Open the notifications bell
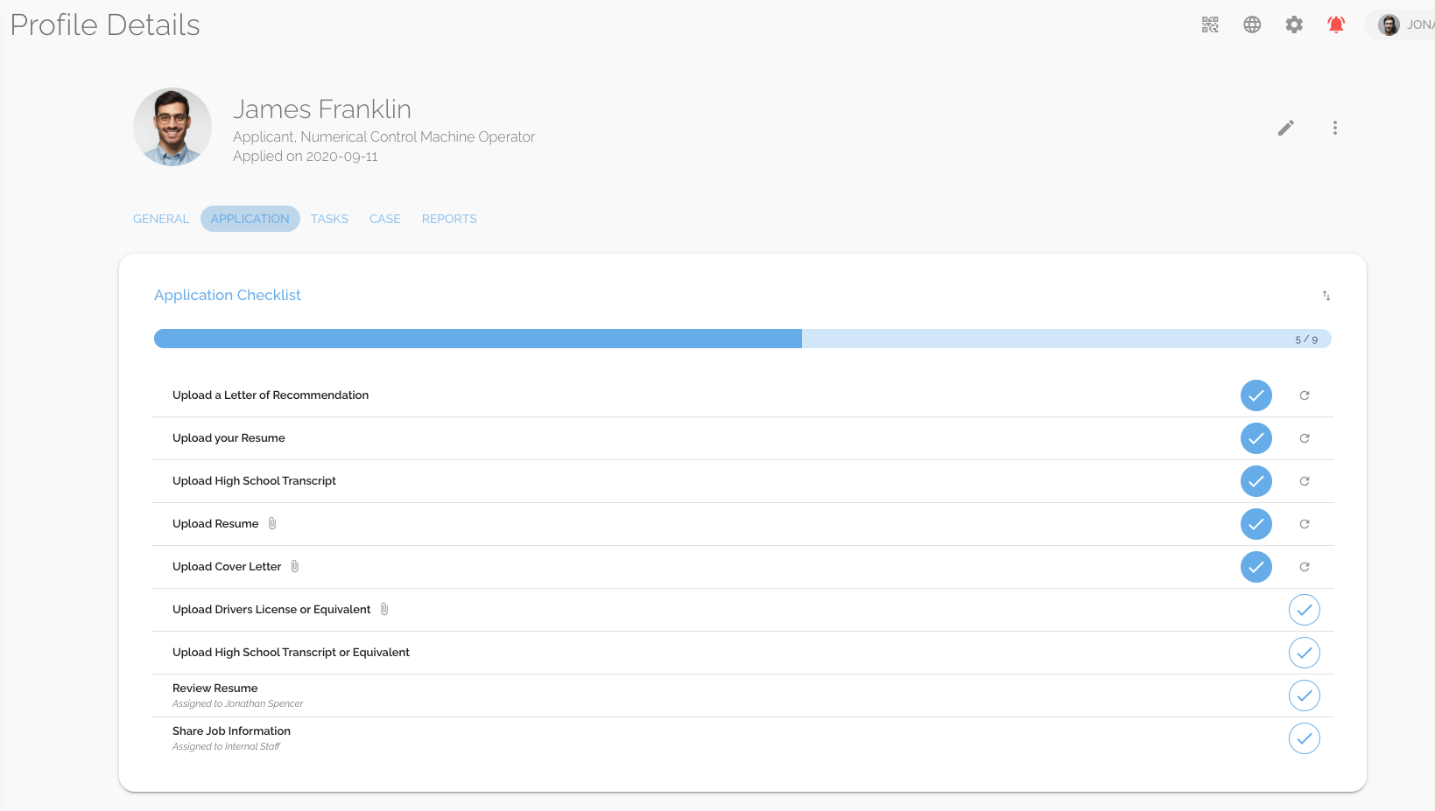This screenshot has height=811, width=1435. (1336, 24)
